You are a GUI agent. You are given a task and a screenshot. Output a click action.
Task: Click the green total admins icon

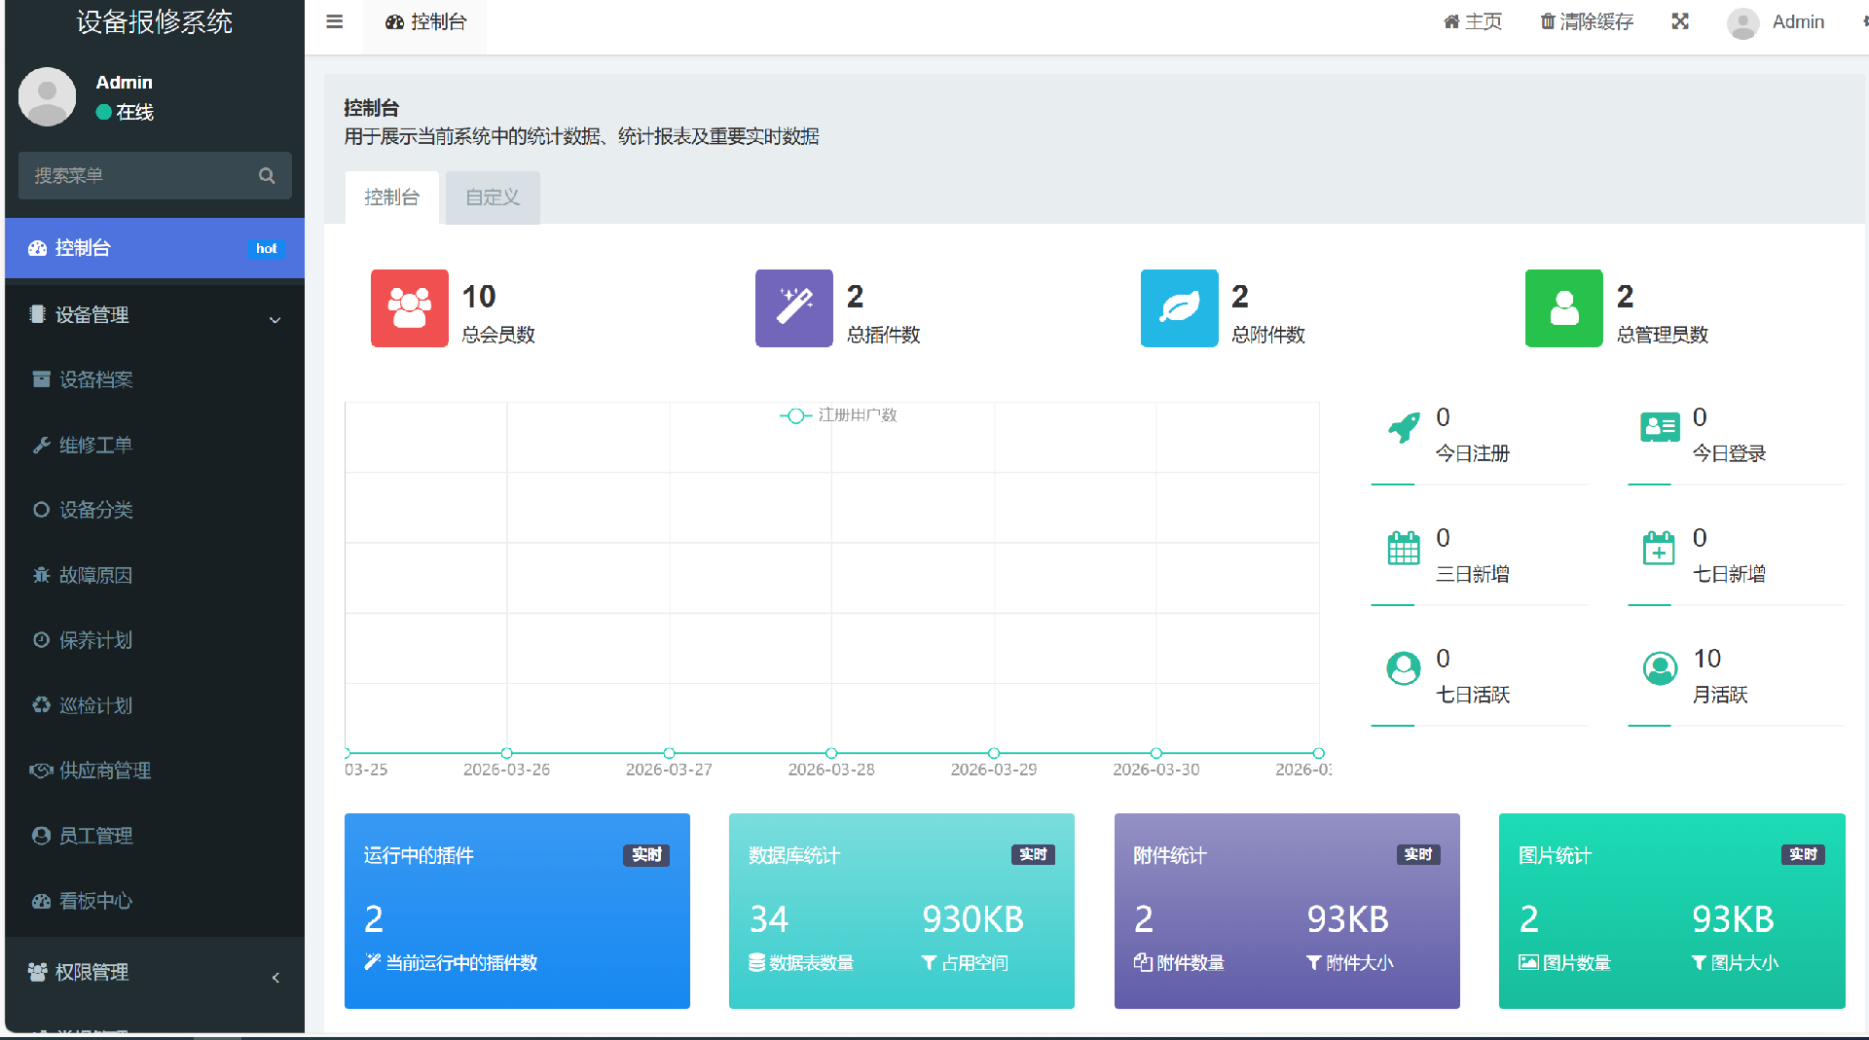click(1563, 308)
